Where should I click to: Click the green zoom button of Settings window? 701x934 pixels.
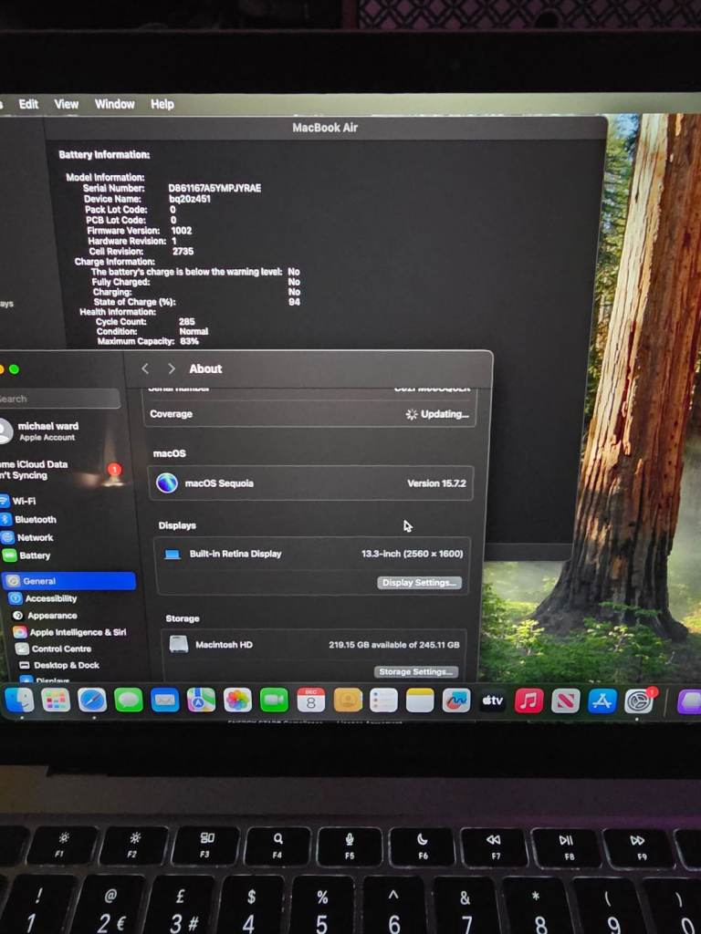[14, 369]
